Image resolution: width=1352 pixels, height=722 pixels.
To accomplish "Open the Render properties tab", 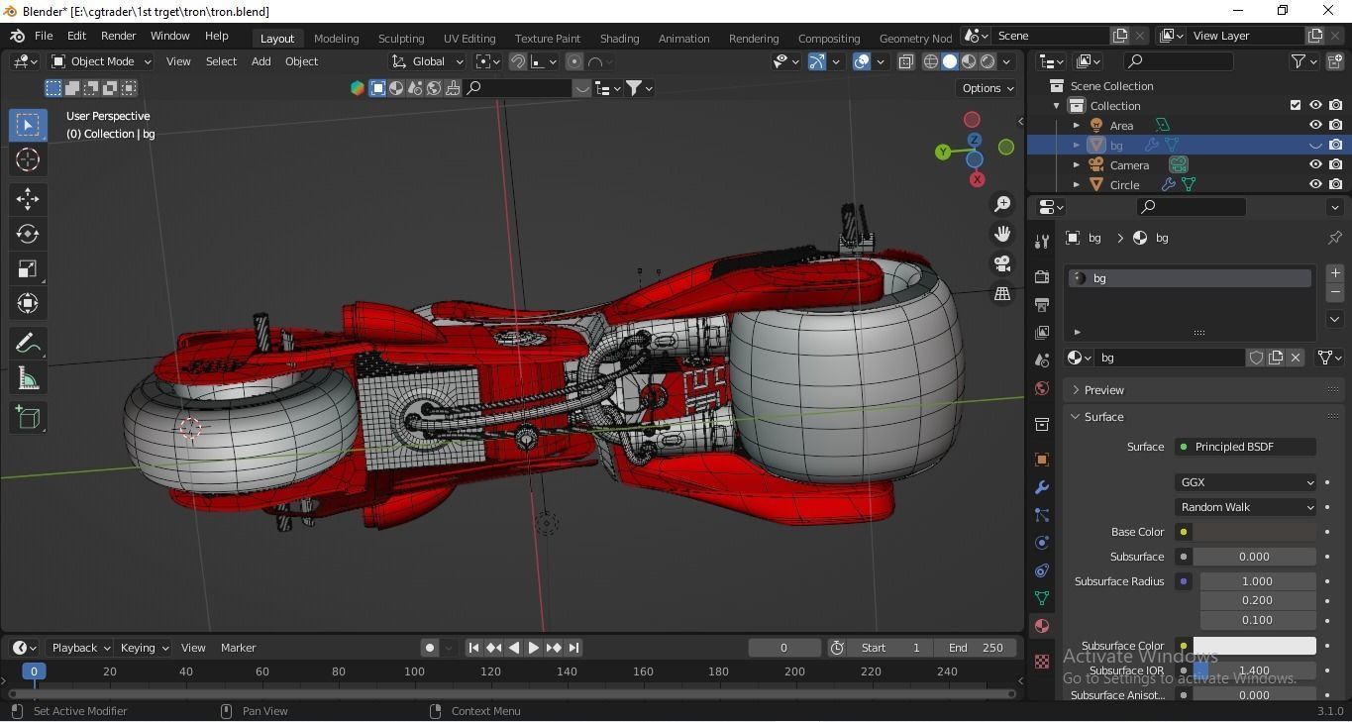I will click(1041, 277).
